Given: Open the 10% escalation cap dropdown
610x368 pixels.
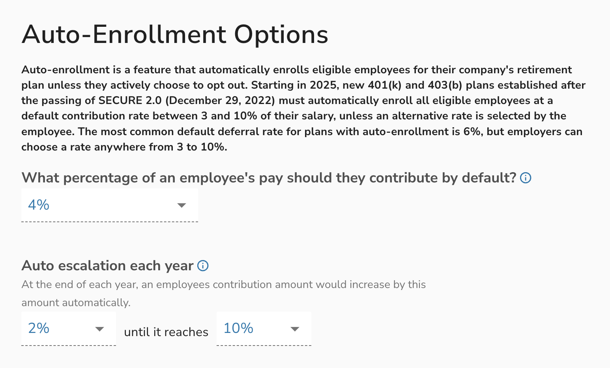Looking at the screenshot, I should tap(264, 329).
